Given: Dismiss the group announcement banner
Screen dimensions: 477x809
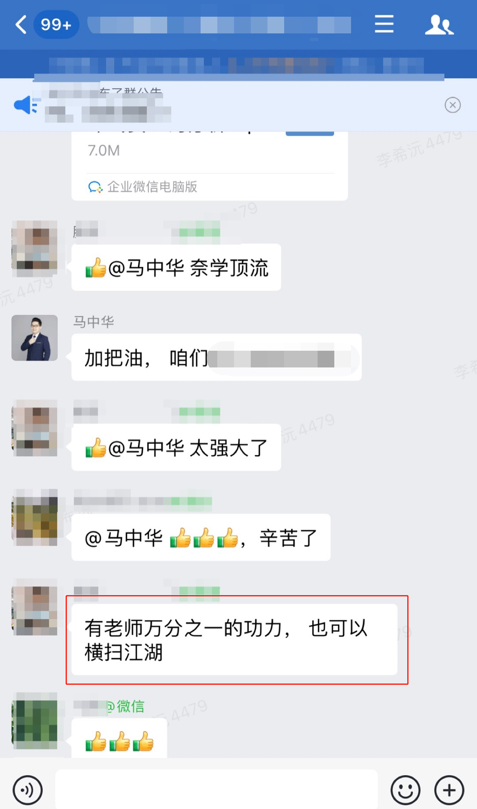Looking at the screenshot, I should [x=453, y=105].
